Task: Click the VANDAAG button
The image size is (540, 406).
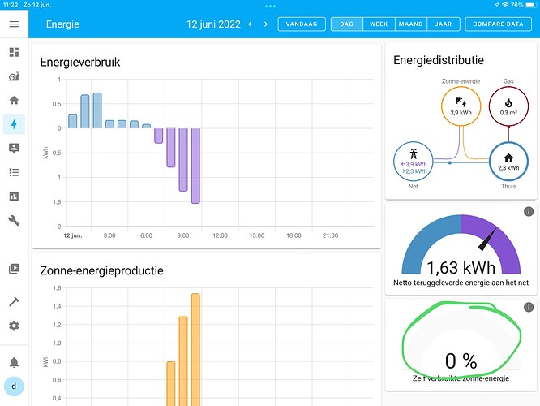Action: (x=302, y=24)
